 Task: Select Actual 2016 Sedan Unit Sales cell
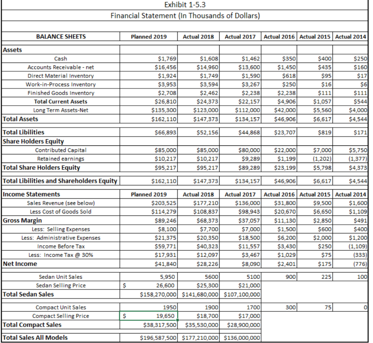pyautogui.click(x=279, y=277)
